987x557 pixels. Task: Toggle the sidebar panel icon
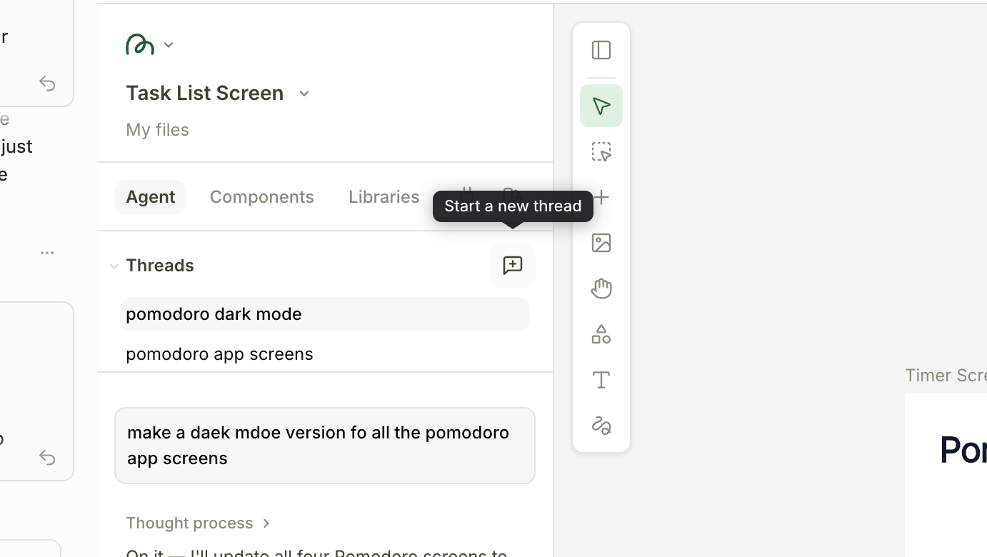(601, 50)
